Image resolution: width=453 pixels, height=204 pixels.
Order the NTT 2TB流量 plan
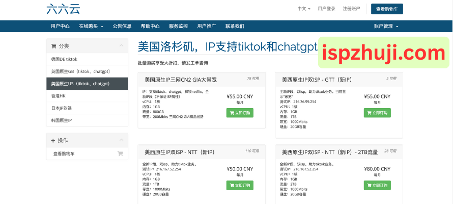377,185
